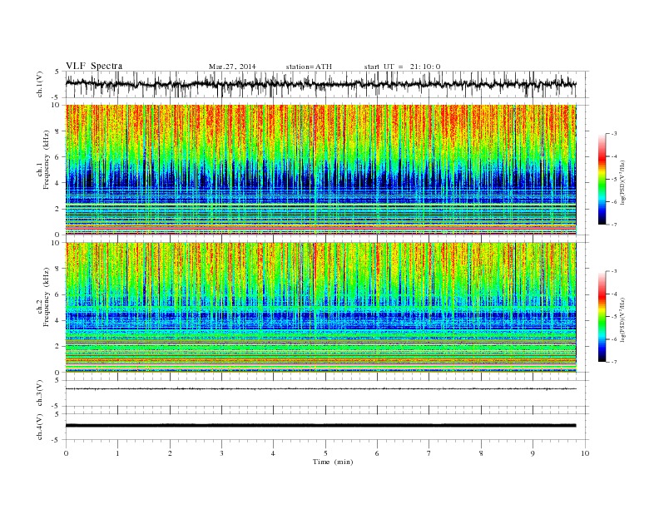This screenshot has height=509, width=659.
Task: Click the ch.1 voltage waveform trace at the top
Action: click(x=320, y=84)
